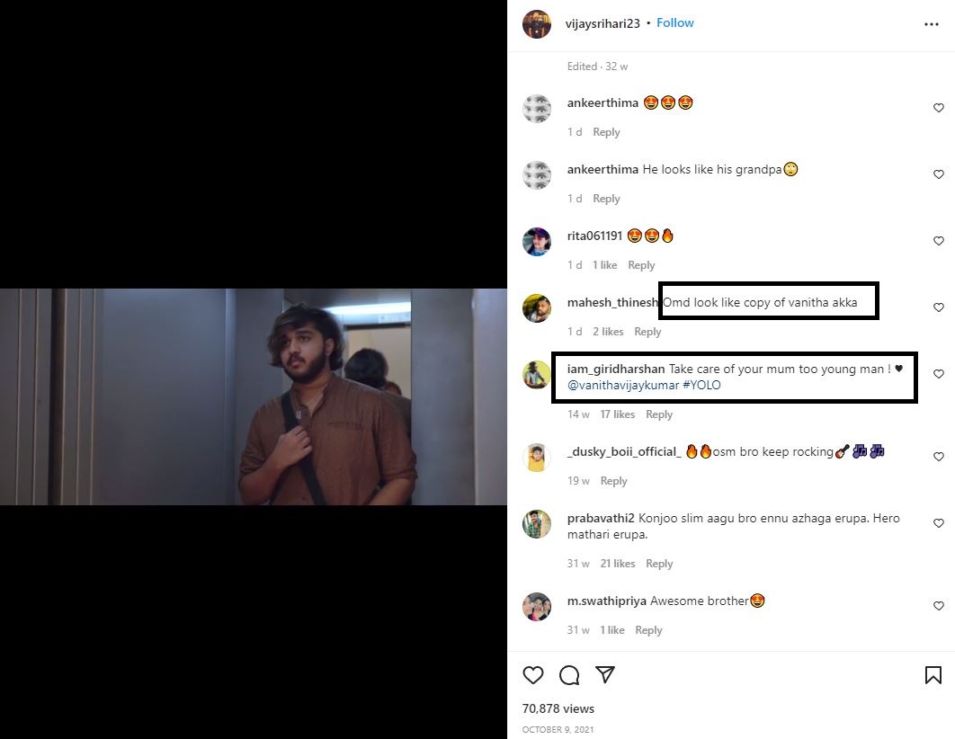Open the post options three-dot menu

point(931,24)
